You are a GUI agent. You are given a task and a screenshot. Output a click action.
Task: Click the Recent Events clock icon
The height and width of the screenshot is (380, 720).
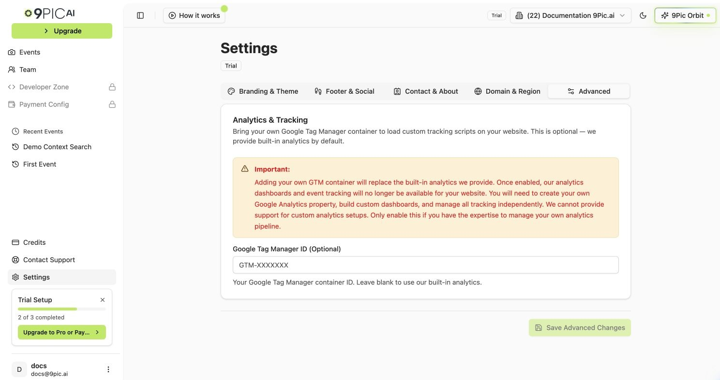(15, 131)
